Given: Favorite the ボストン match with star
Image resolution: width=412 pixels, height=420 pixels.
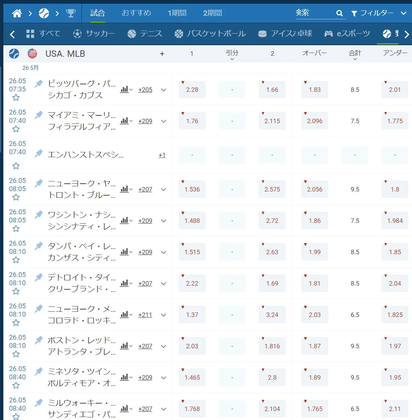Looking at the screenshot, I should pos(16,354).
